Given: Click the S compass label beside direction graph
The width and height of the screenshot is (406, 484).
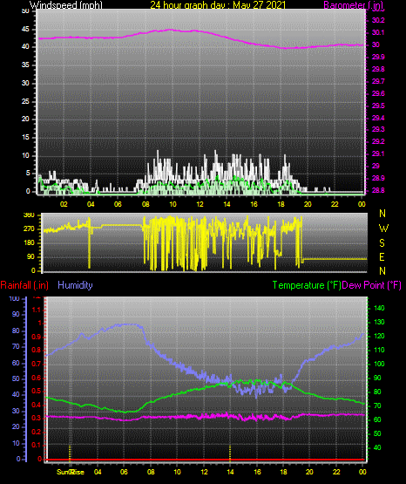Looking at the screenshot, I should pos(382,243).
